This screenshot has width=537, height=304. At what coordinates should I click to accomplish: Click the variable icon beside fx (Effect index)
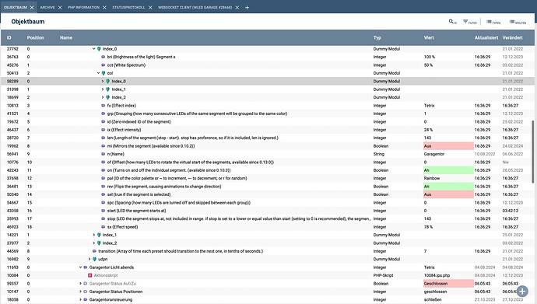click(103, 106)
